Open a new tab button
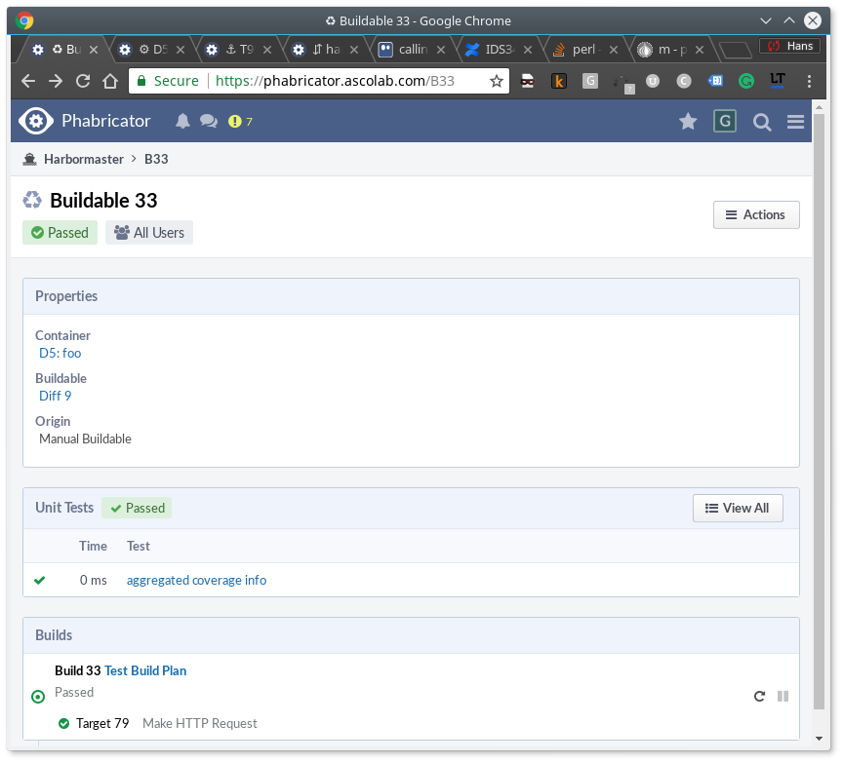The image size is (843, 763). click(736, 50)
